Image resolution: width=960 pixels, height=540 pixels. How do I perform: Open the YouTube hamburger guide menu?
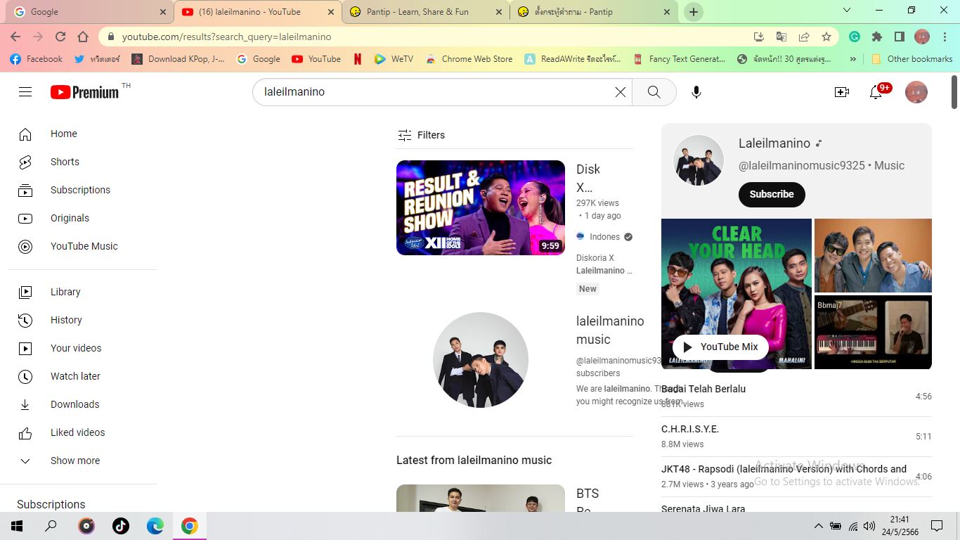point(25,92)
